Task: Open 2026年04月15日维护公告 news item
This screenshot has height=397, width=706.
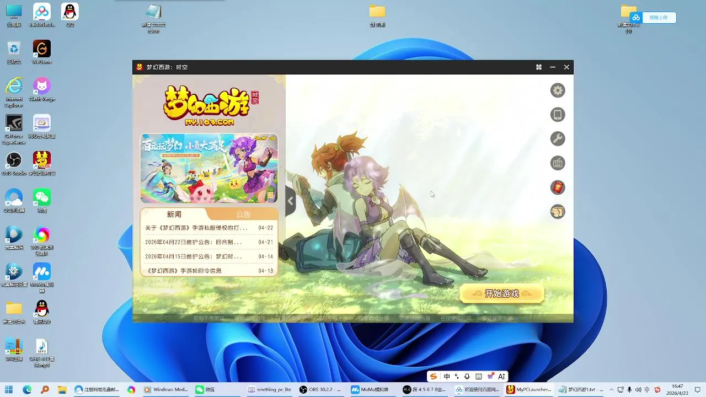Action: tap(209, 256)
